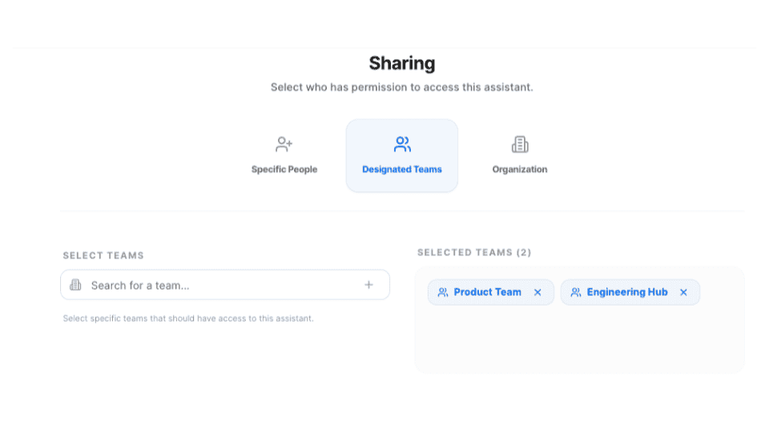Click the Sharing page title
Viewport: 769px width, 432px height.
[402, 63]
